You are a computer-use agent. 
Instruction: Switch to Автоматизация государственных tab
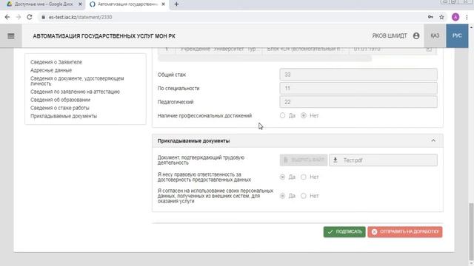tap(127, 4)
